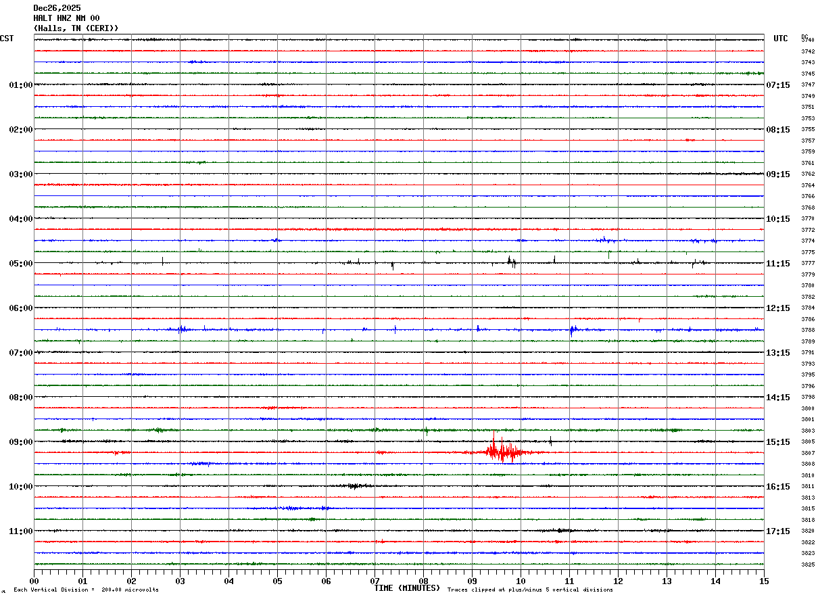Click the 15 minute axis tick label
Image resolution: width=818 pixels, height=599 pixels.
pos(764,581)
